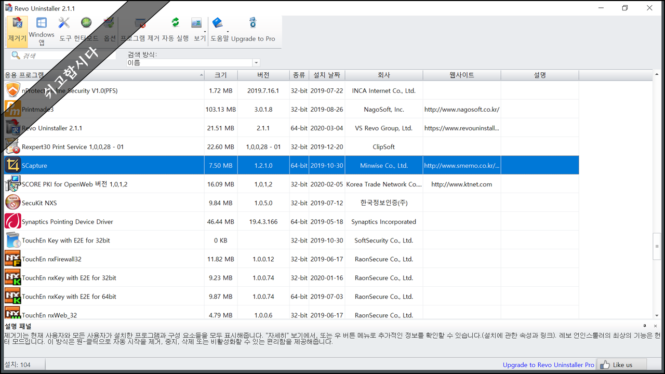This screenshot has height=374, width=665.
Task: Click Synaptics Incorporated company cell
Action: (x=384, y=222)
